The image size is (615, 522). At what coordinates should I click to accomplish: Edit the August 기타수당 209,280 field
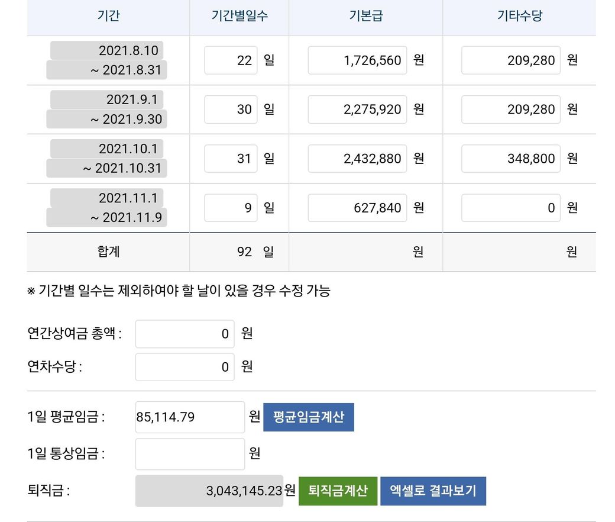pos(510,60)
